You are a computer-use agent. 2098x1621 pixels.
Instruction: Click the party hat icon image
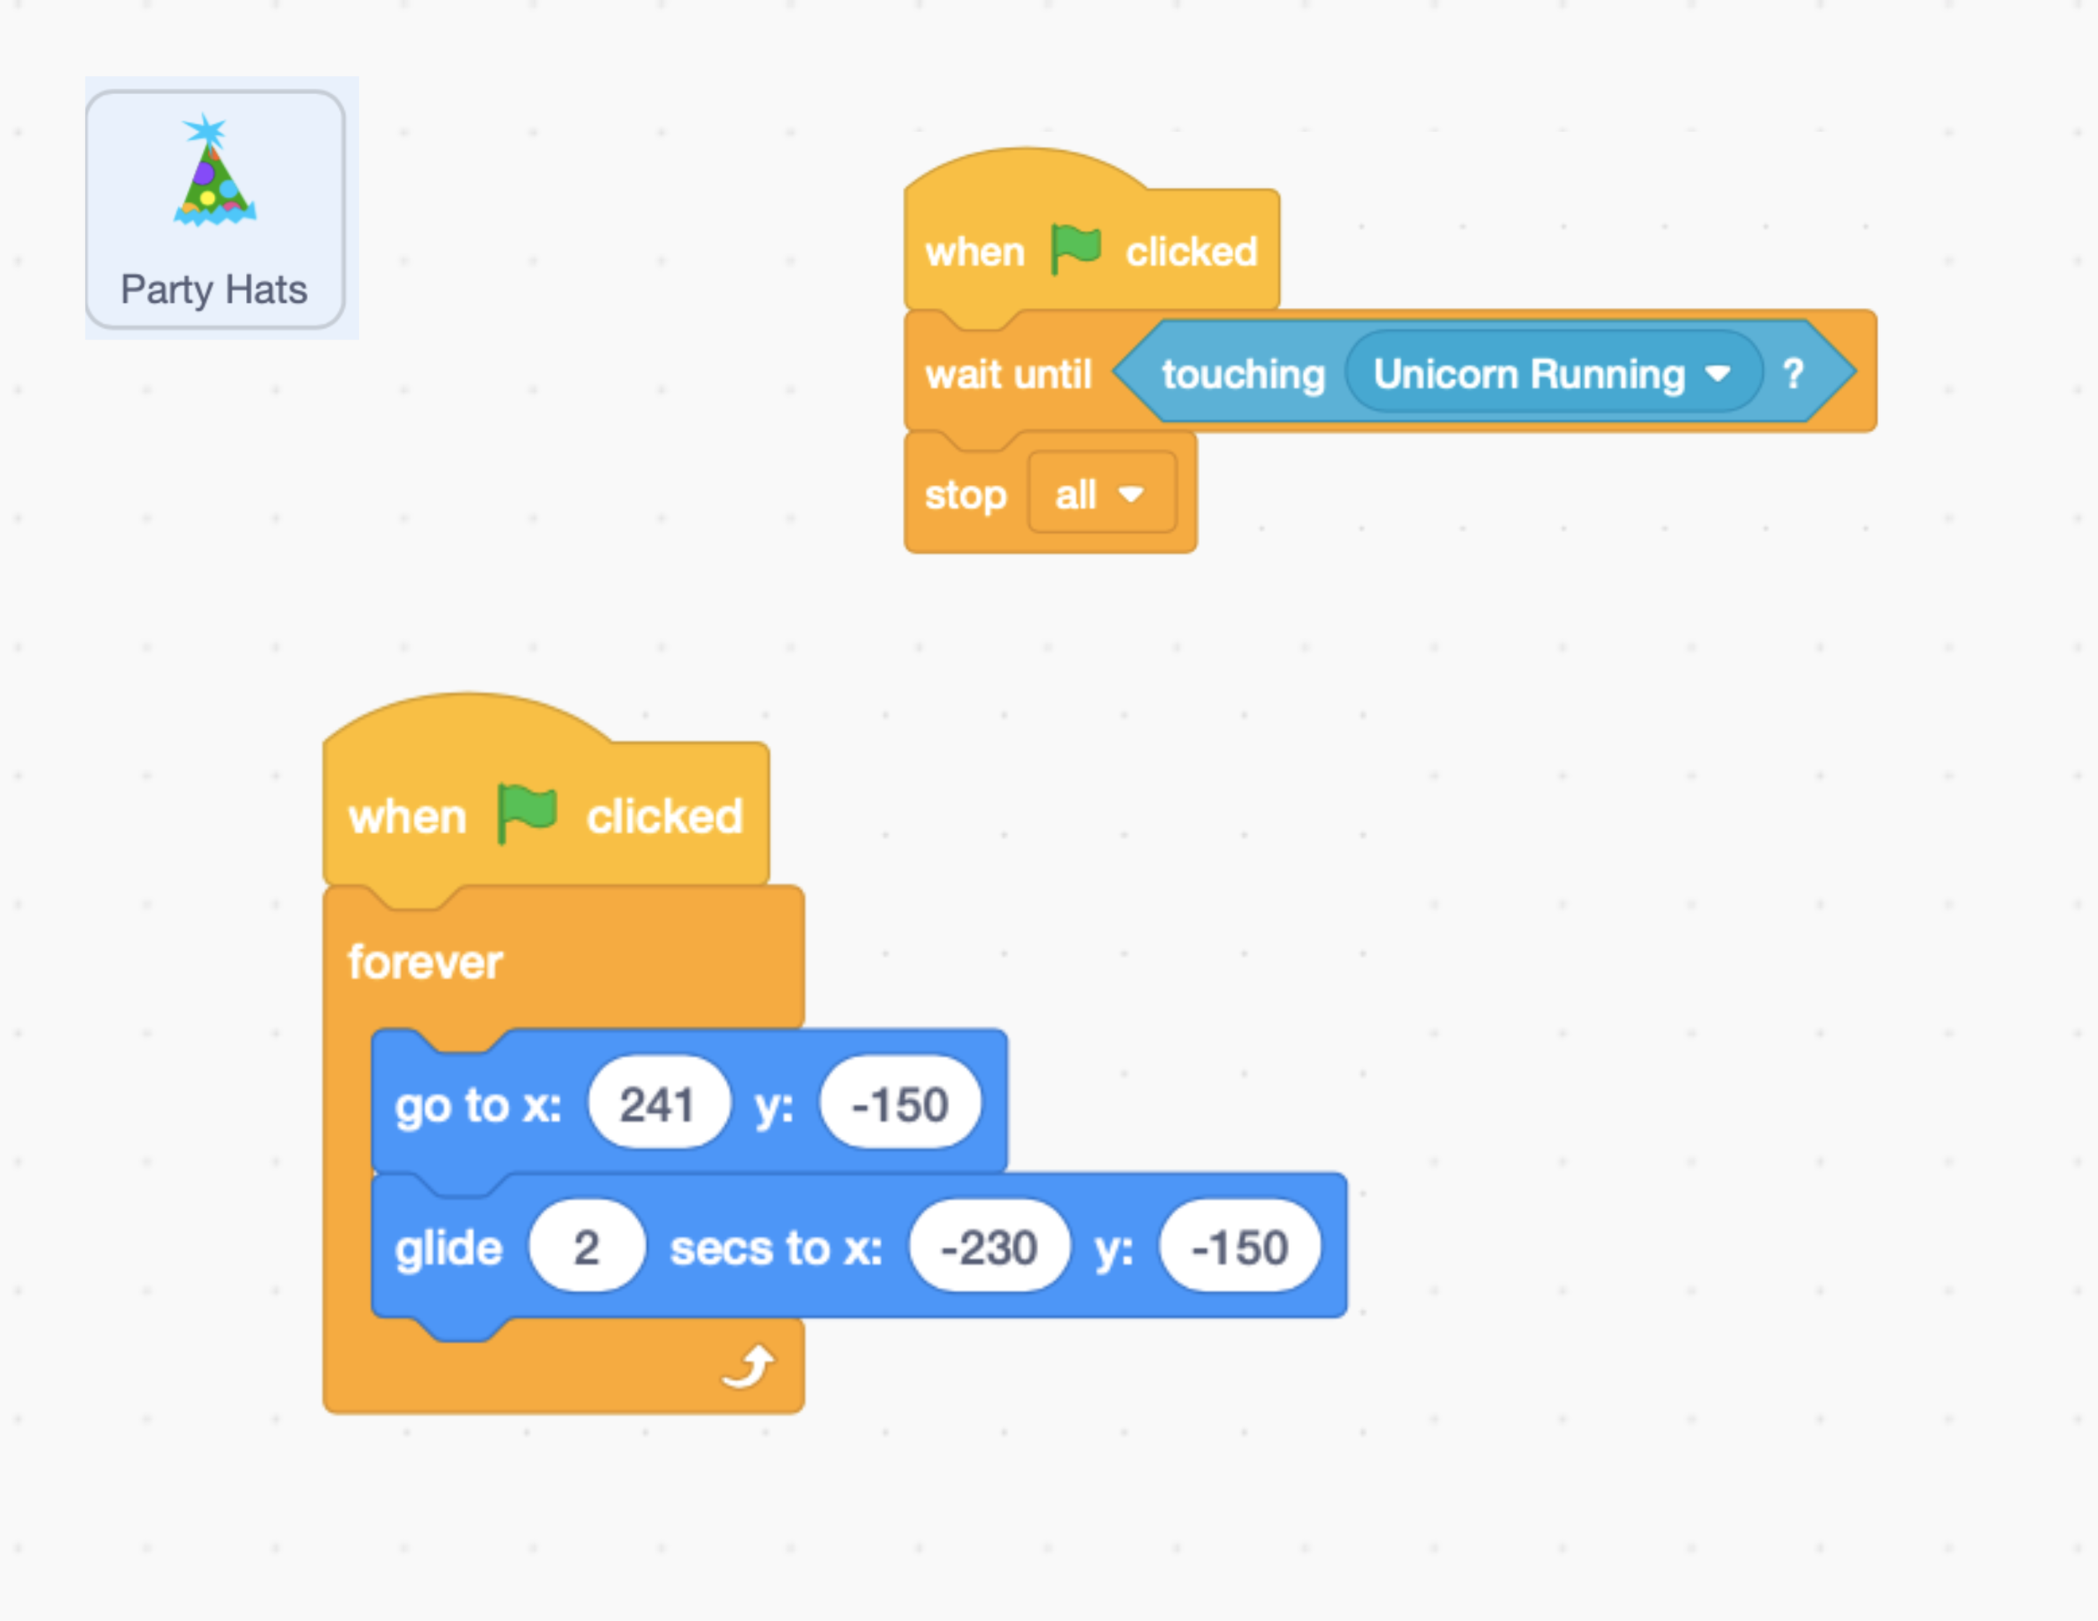pos(214,171)
